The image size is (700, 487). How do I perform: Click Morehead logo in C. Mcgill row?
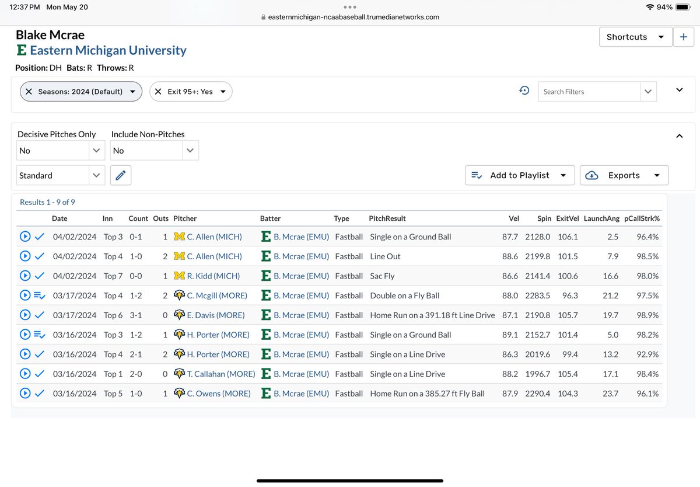tap(179, 295)
